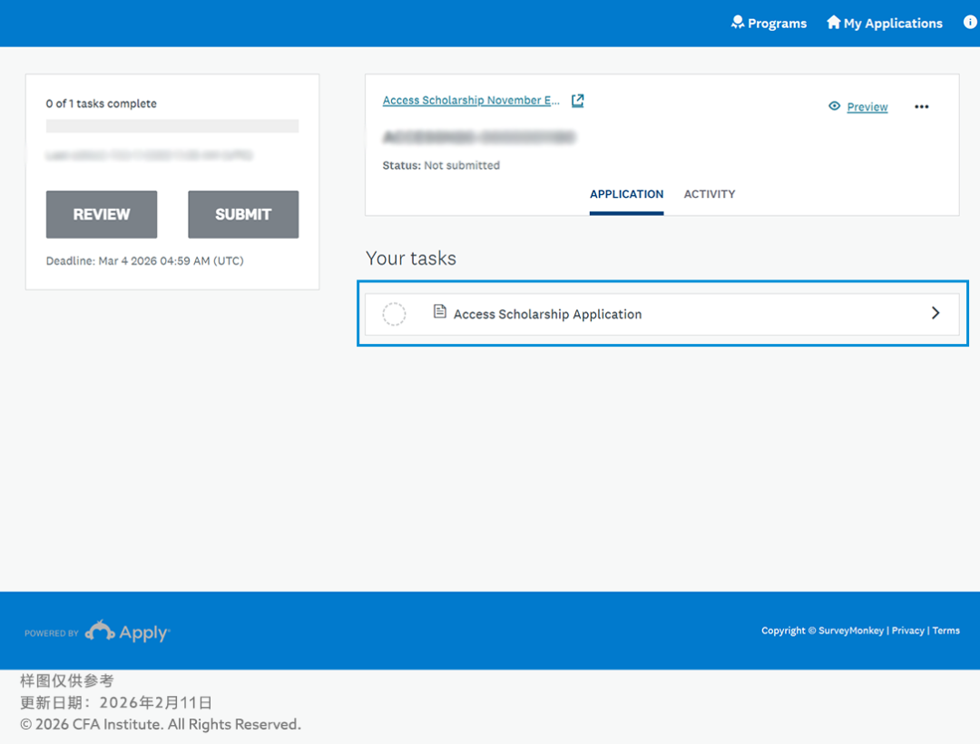
Task: Click the 'Deadline: Mar 4 2026 04:59 AM (UTC)' text
Action: coord(145,261)
